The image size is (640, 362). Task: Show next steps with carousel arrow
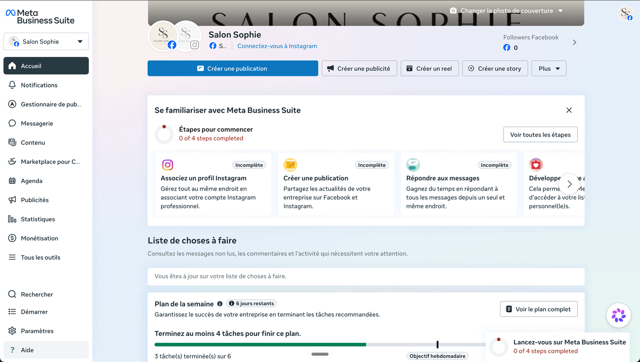569,184
